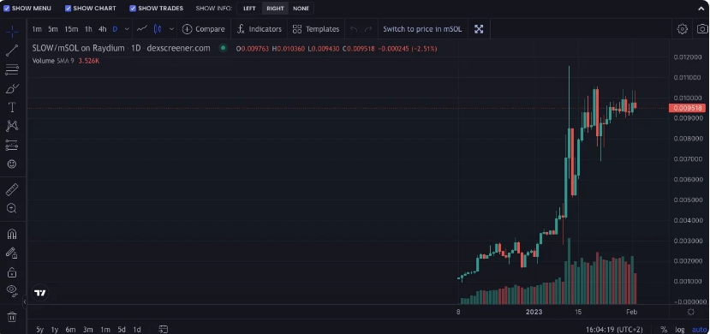
Task: Open the chart patterns tool
Action: click(x=12, y=126)
